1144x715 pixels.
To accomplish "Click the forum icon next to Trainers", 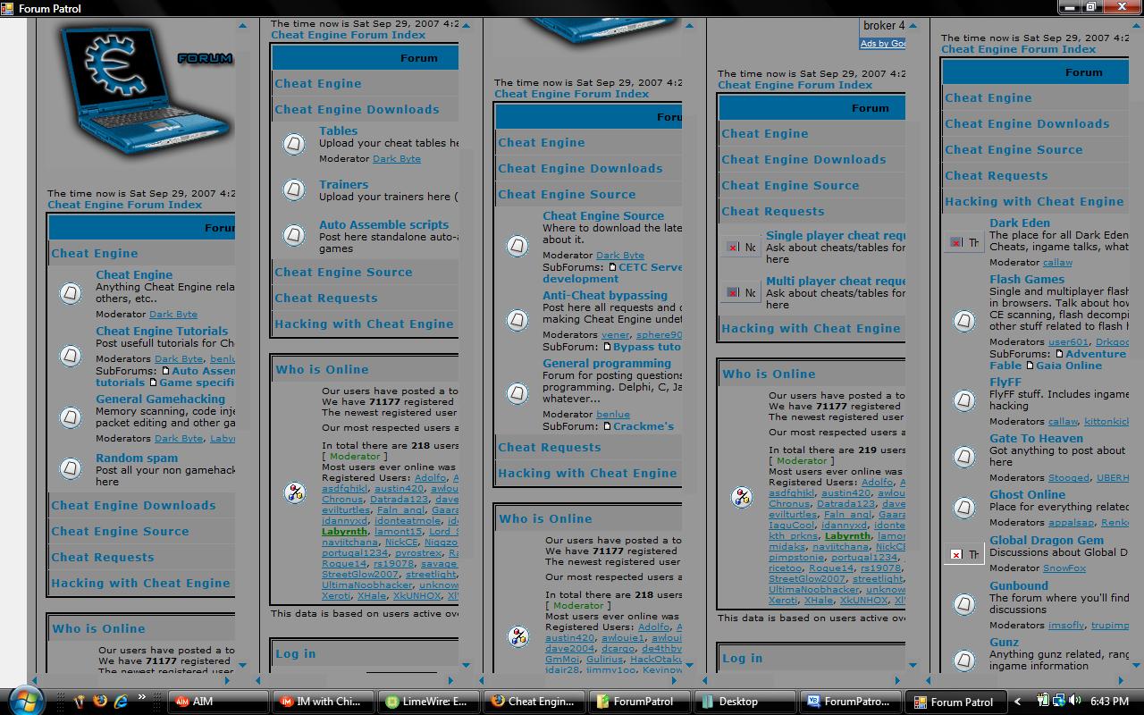I will tap(294, 189).
